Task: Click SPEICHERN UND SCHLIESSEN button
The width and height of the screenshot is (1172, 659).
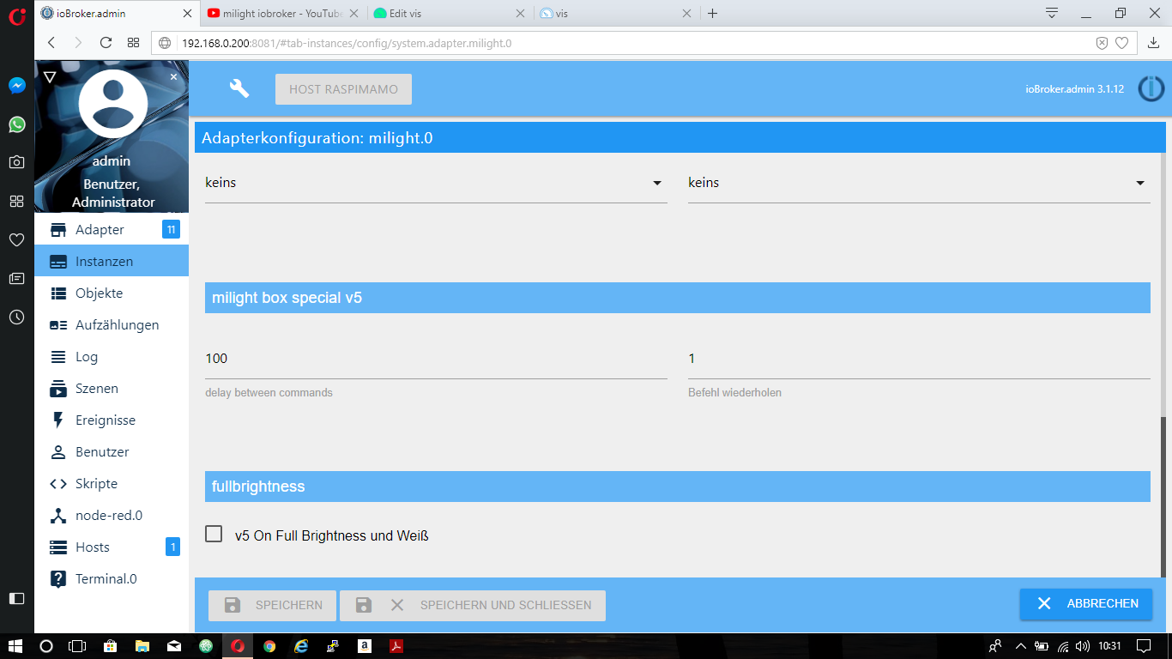Action: (x=473, y=605)
